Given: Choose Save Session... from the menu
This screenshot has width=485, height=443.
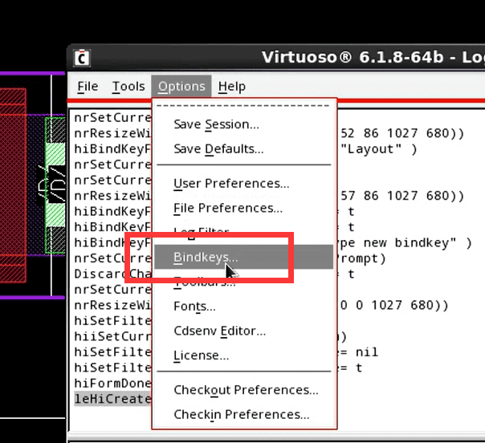Looking at the screenshot, I should click(216, 124).
